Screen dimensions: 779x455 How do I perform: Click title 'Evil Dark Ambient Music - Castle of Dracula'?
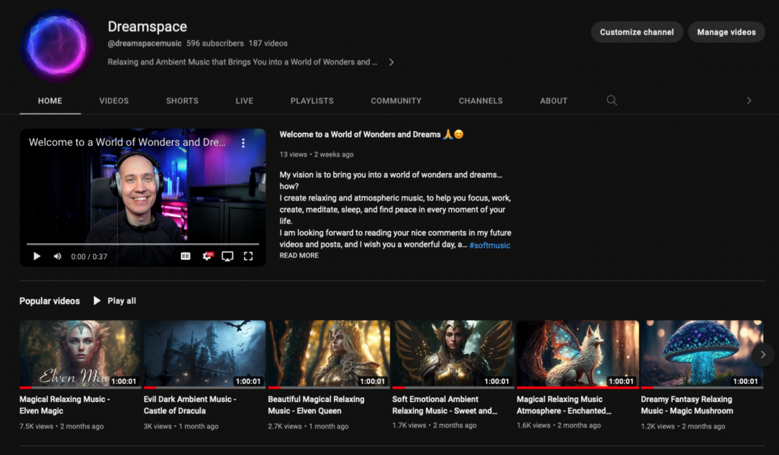189,405
